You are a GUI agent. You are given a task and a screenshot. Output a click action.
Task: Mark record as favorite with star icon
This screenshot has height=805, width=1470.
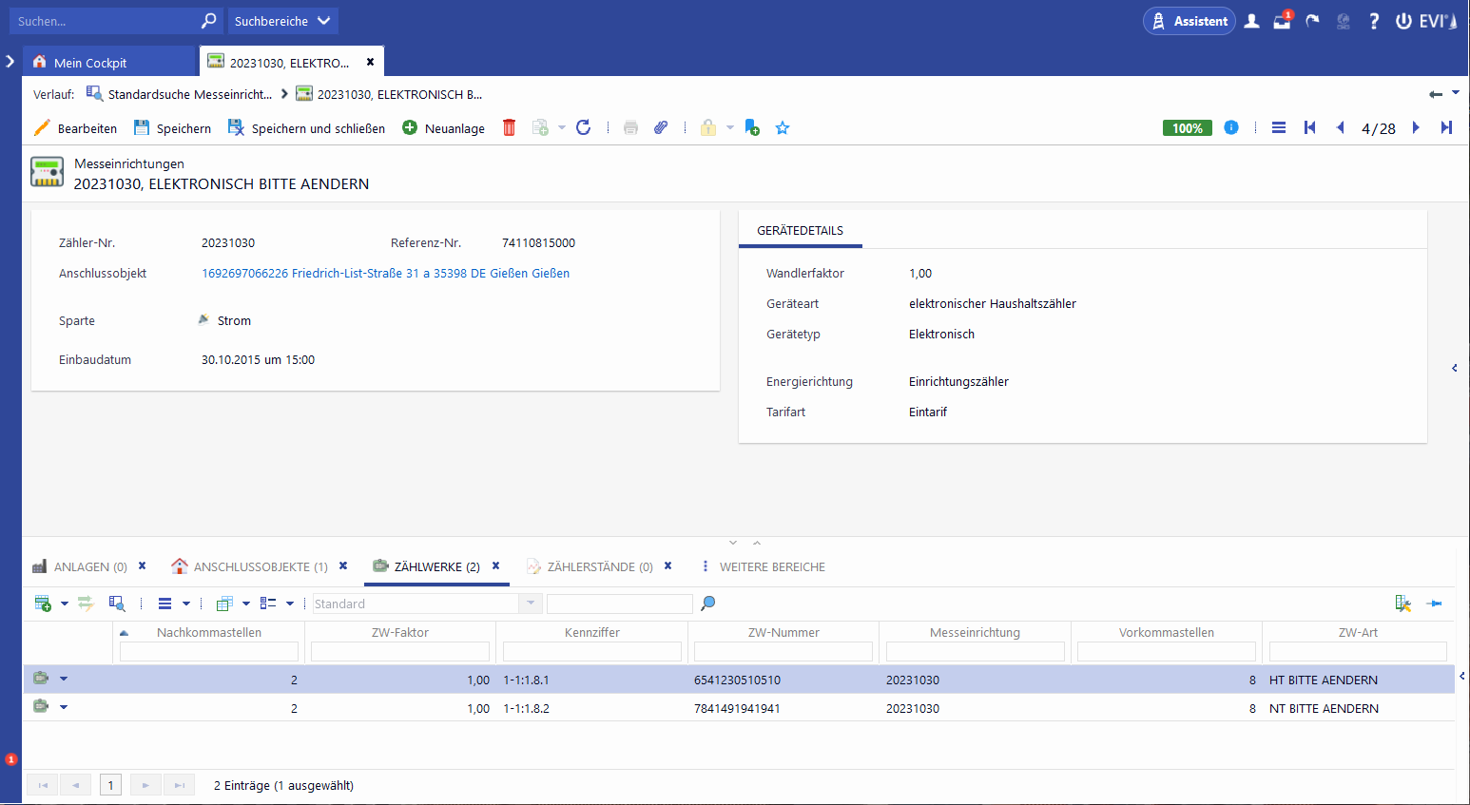tap(783, 128)
